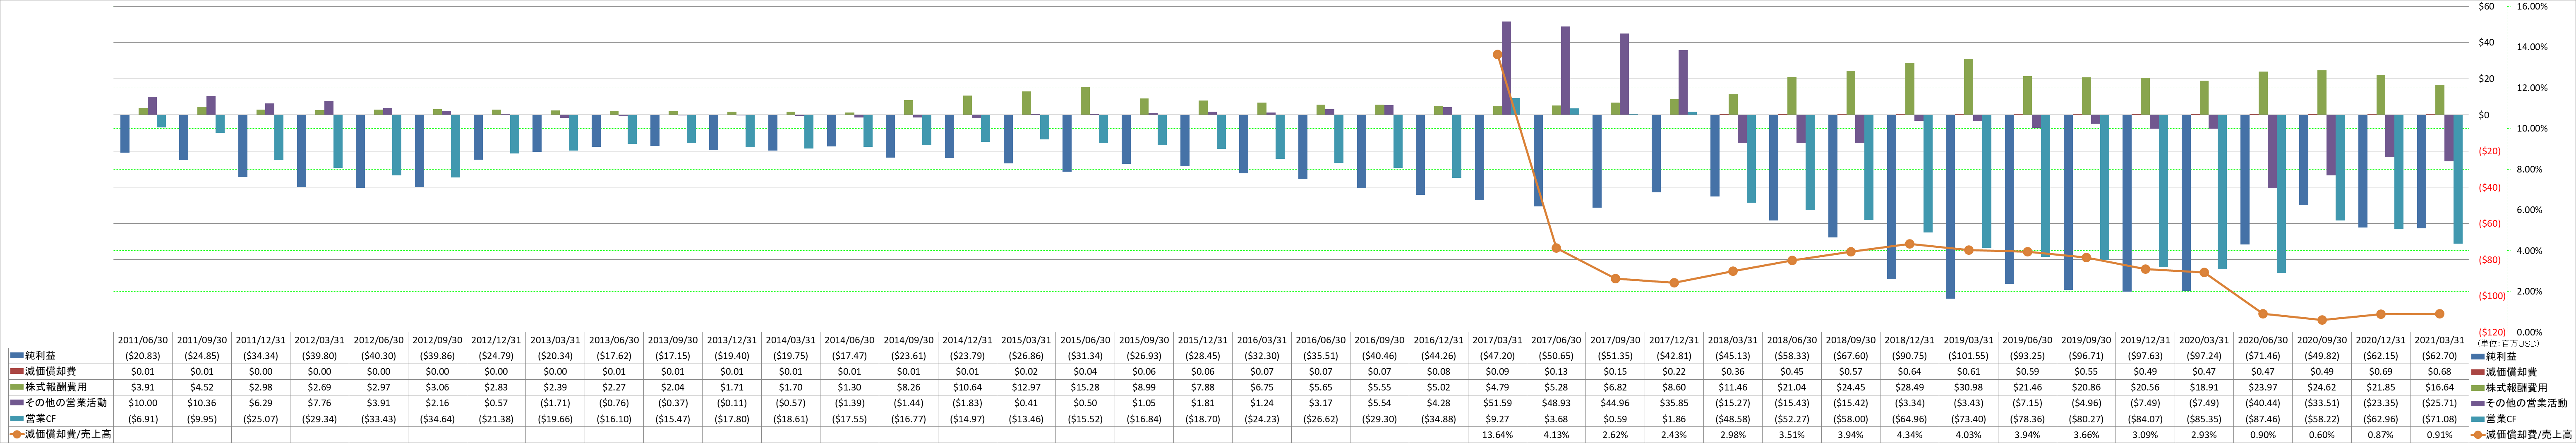Screen dimensions: 2576x443
Task: Click the deepest blue bar at 2019/03/31
Action: [1950, 206]
